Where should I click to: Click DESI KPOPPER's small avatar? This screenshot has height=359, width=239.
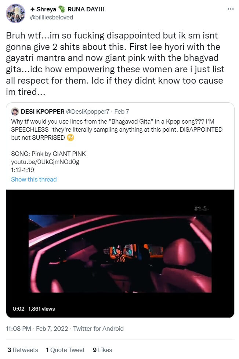click(x=15, y=111)
